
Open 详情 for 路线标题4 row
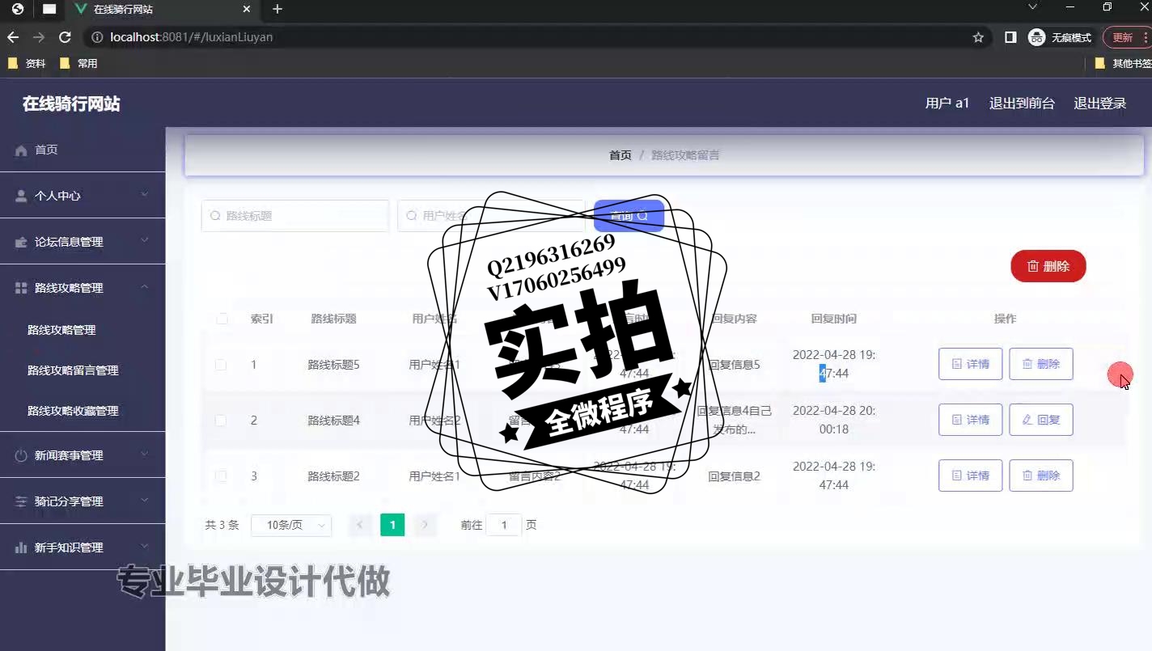click(x=970, y=420)
